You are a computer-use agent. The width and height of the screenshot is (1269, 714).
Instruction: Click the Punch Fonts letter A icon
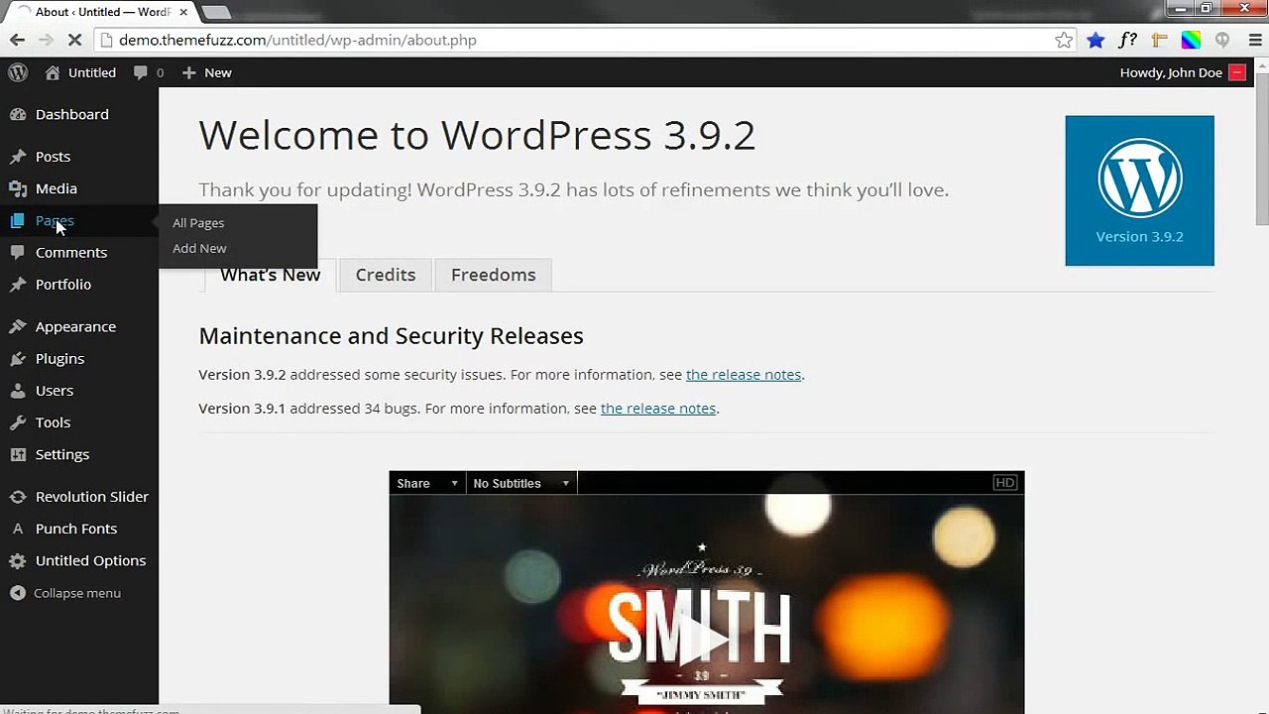click(x=18, y=529)
